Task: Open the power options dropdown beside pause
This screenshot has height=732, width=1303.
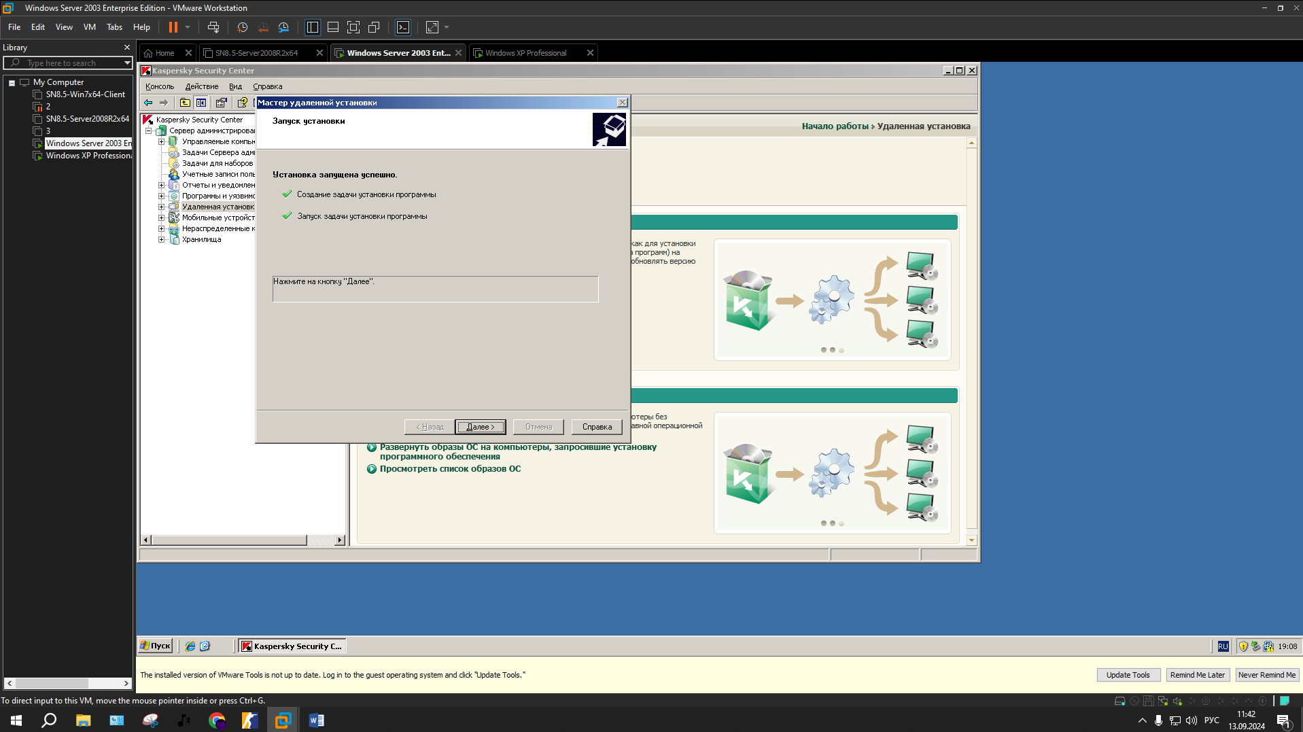Action: [x=188, y=27]
